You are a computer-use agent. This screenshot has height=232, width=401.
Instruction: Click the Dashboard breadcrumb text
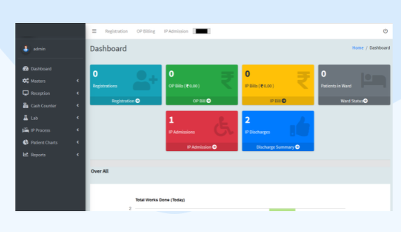pos(380,48)
